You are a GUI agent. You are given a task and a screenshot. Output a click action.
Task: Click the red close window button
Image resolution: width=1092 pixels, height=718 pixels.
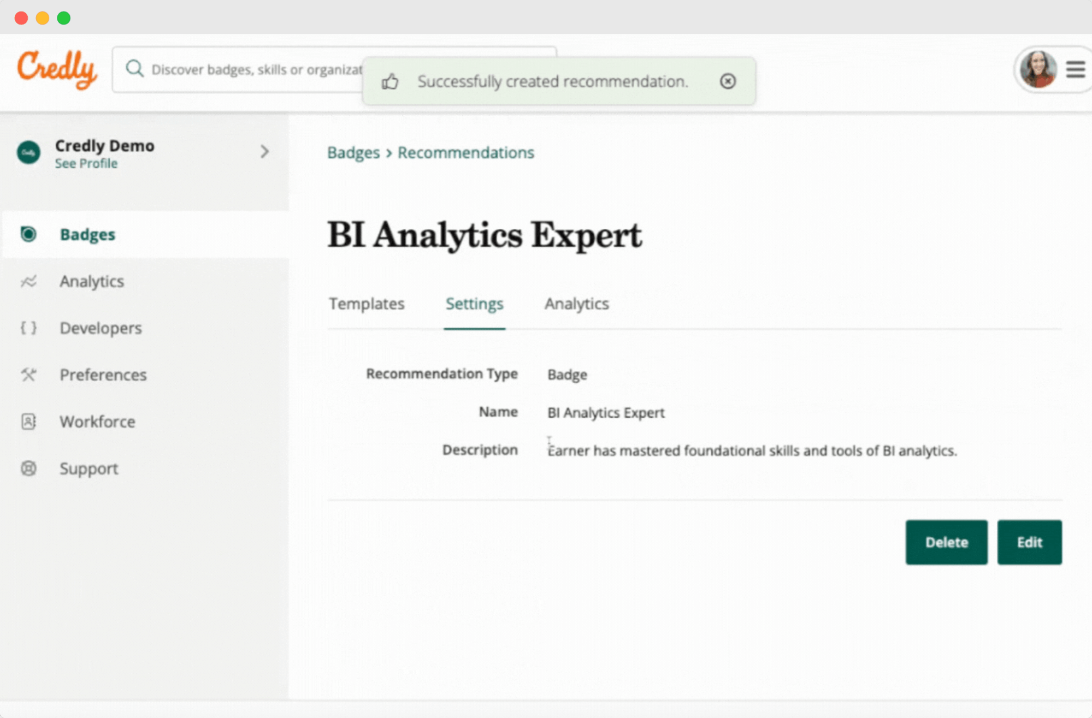pyautogui.click(x=21, y=18)
